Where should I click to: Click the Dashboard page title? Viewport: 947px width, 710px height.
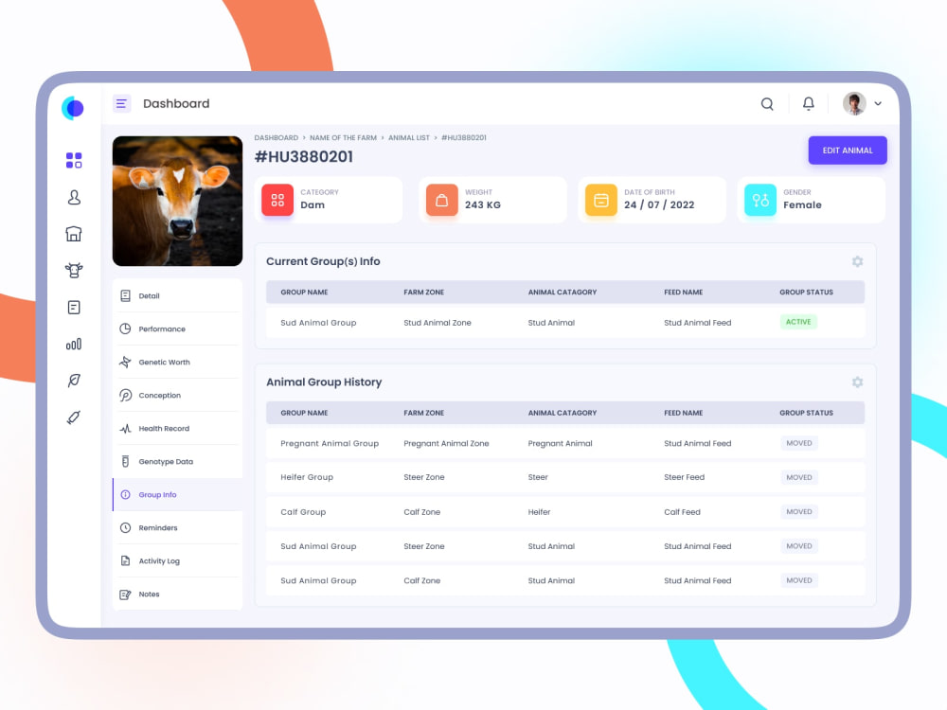coord(176,103)
